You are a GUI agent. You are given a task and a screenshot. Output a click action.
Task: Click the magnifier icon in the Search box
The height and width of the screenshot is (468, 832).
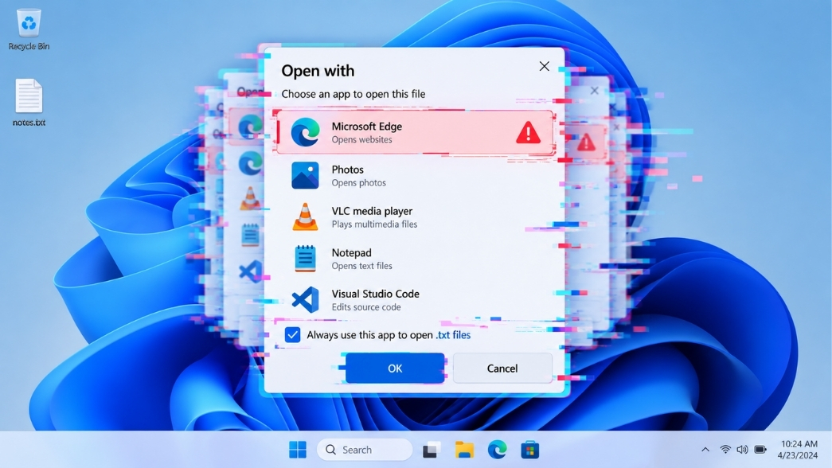[x=330, y=450]
